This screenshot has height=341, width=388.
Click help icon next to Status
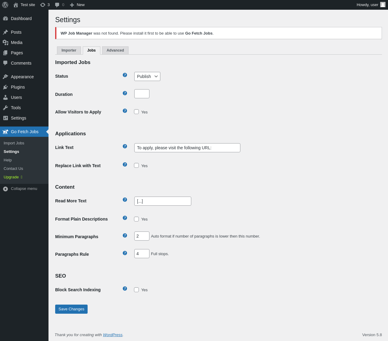point(125,75)
